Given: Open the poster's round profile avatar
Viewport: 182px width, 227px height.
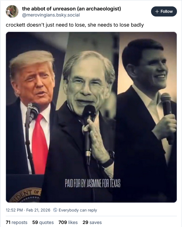Looking at the screenshot, I should [12, 11].
